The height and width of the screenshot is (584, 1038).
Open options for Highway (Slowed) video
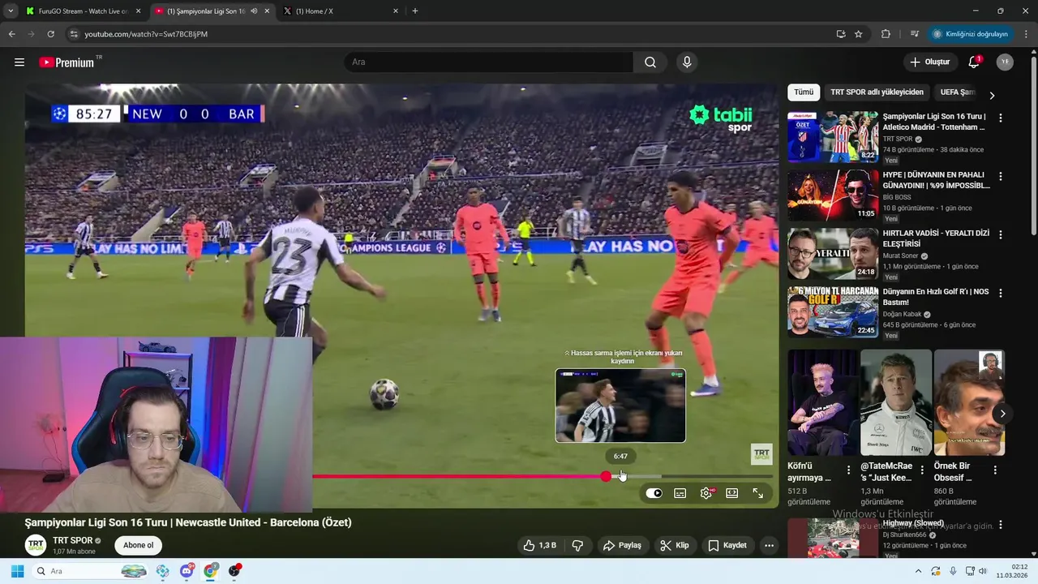tap(1000, 524)
